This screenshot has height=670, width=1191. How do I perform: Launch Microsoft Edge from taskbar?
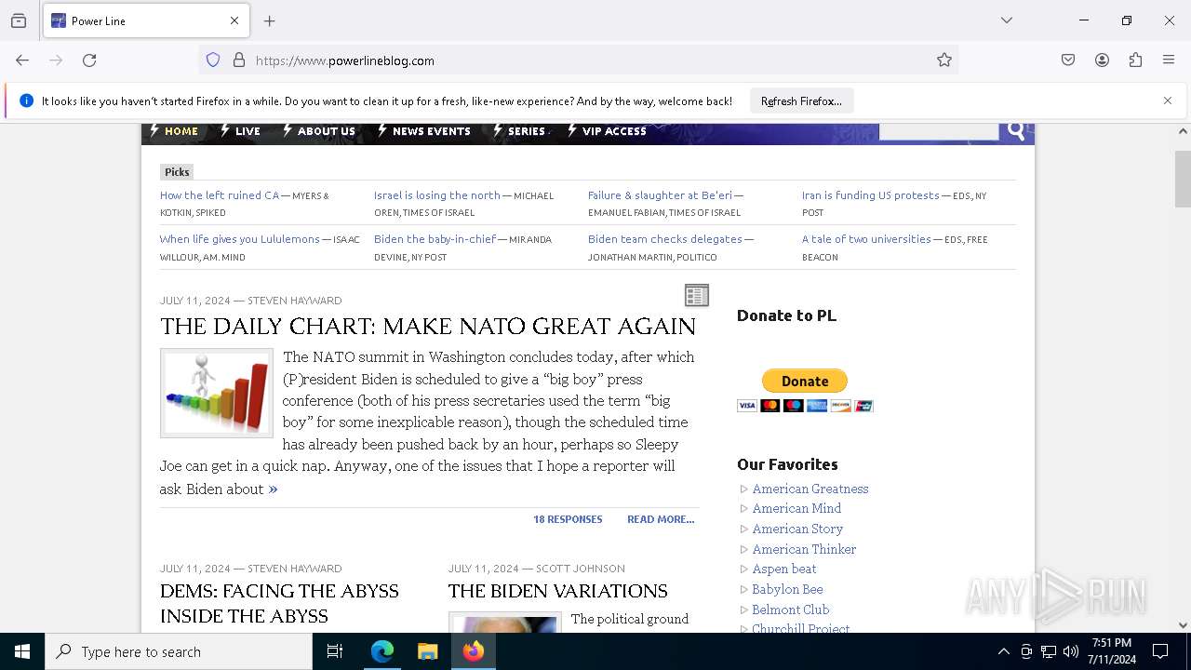(x=382, y=651)
